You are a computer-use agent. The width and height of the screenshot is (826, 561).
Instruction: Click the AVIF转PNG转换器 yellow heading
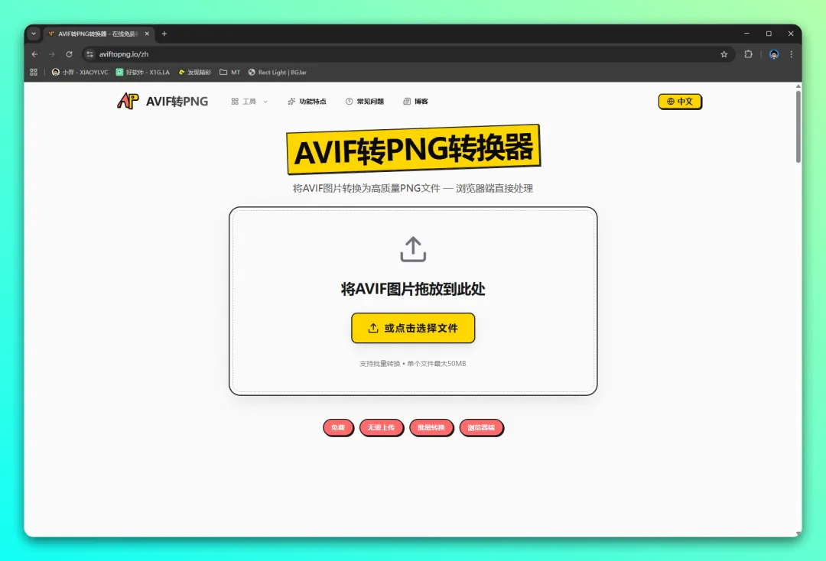point(414,150)
